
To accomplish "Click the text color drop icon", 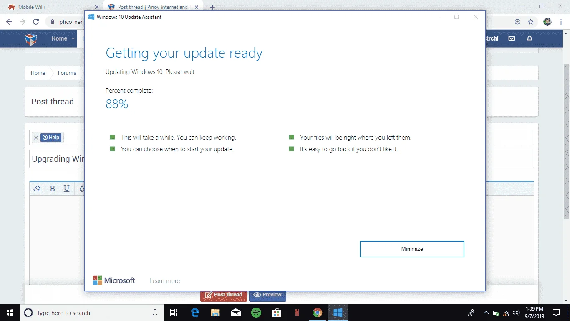I will (81, 189).
